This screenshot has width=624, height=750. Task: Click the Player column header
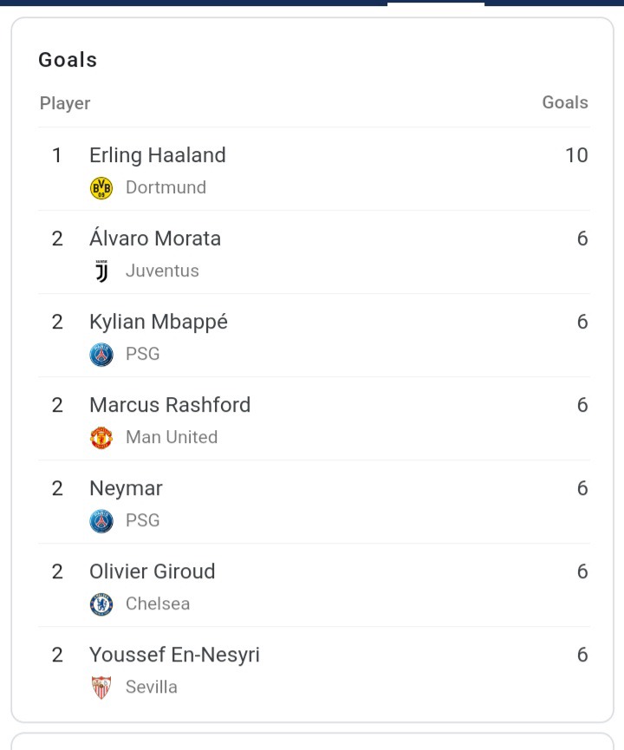click(64, 103)
